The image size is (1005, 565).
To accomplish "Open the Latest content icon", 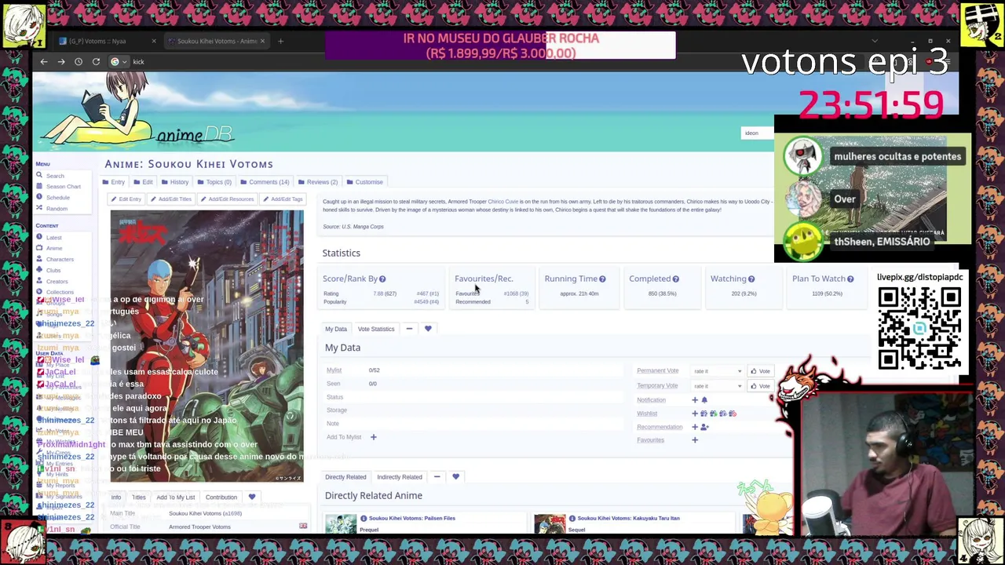I will point(39,237).
